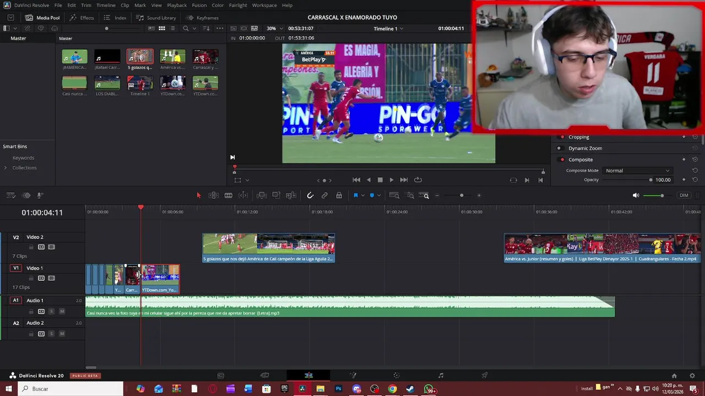Select the YTDown.com clip on Video 1
Image resolution: width=705 pixels, height=396 pixels.
pos(160,279)
